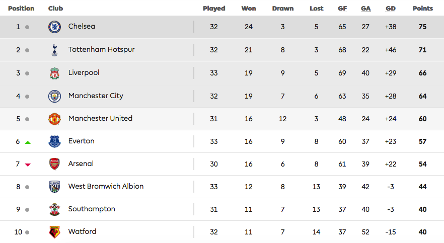Open the West Bromwich Albion link

pyautogui.click(x=106, y=186)
